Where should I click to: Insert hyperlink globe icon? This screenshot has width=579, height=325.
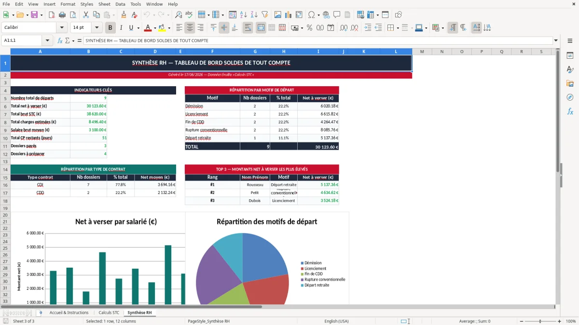click(327, 15)
